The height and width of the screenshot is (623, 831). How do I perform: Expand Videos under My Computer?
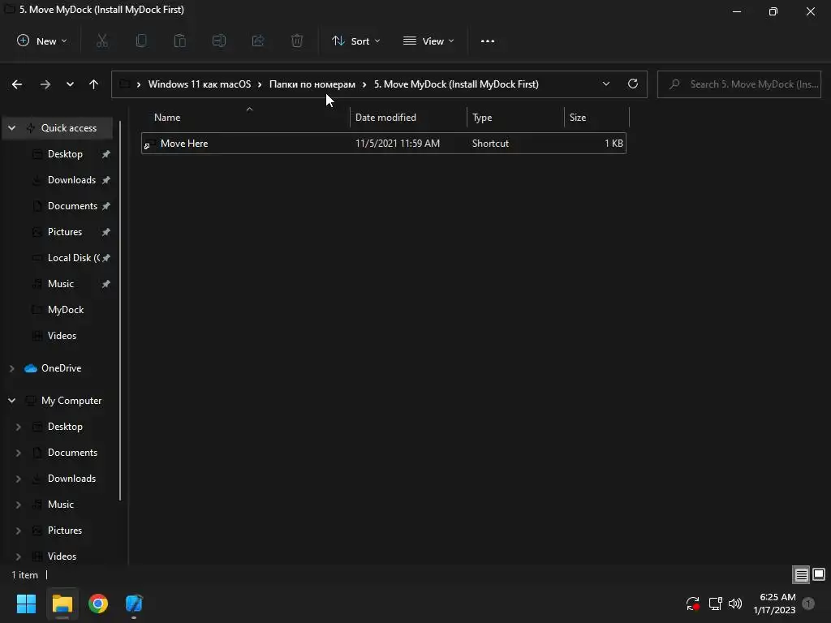click(18, 556)
